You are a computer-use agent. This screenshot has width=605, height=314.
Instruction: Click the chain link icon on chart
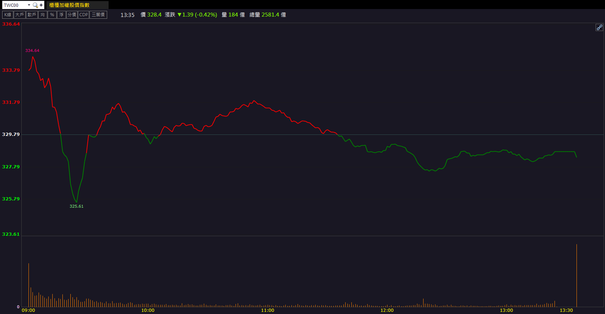(599, 27)
